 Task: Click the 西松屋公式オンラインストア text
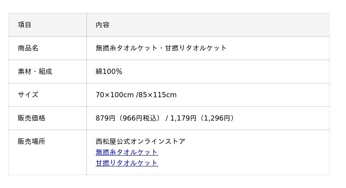141,141
